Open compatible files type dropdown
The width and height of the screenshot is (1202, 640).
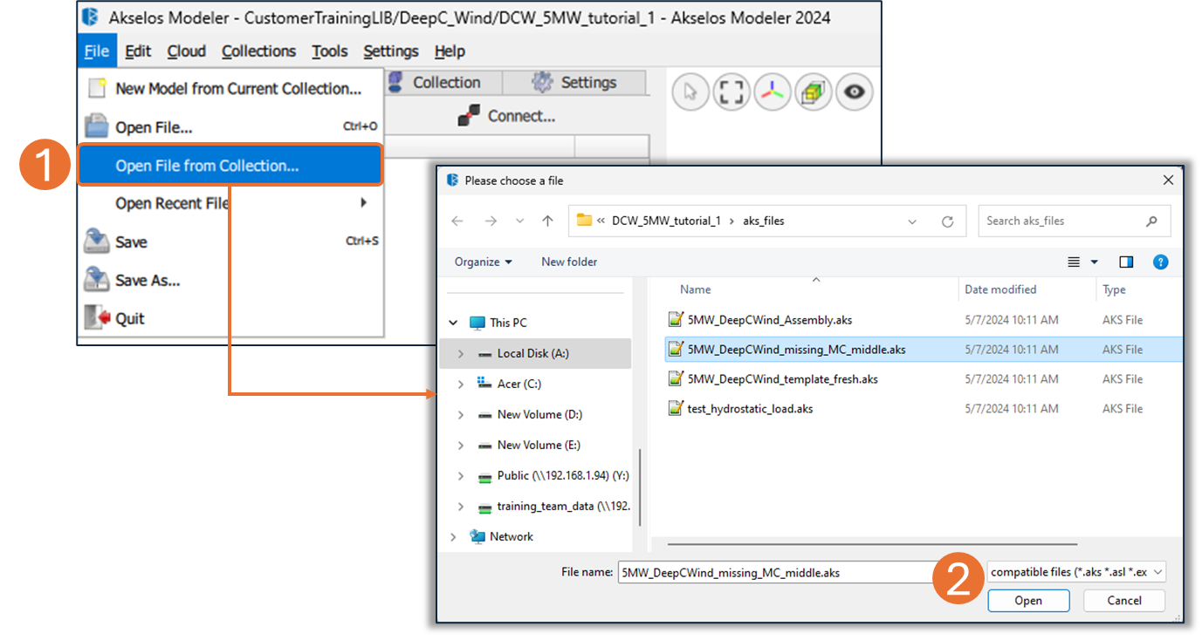click(x=1077, y=572)
